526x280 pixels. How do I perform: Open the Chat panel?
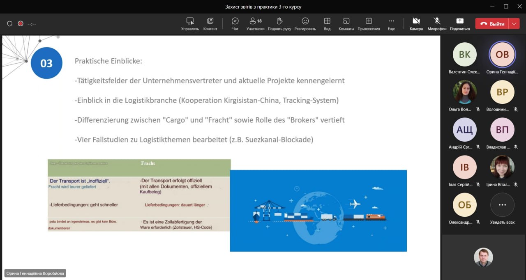tap(235, 24)
